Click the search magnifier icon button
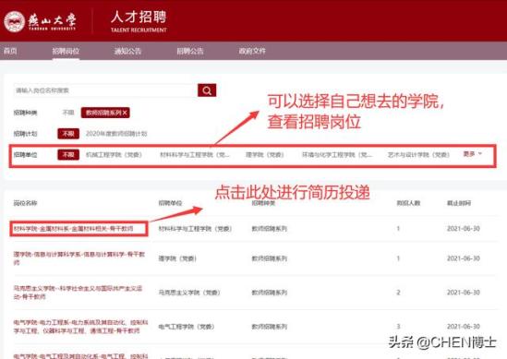Screen dimensions: 507x359 coord(207,90)
